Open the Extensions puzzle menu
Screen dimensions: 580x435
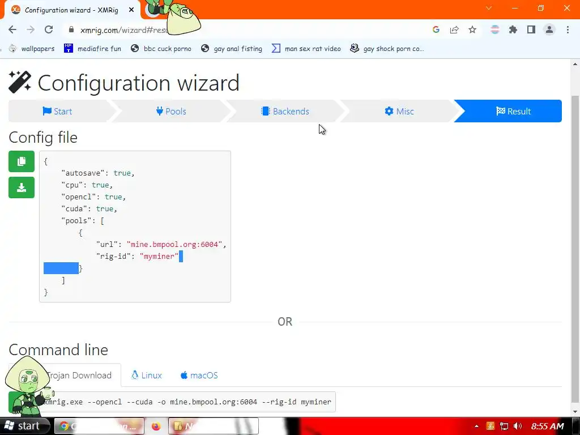point(513,29)
